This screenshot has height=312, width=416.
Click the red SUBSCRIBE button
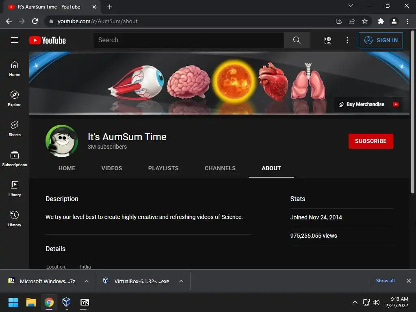pyautogui.click(x=370, y=141)
